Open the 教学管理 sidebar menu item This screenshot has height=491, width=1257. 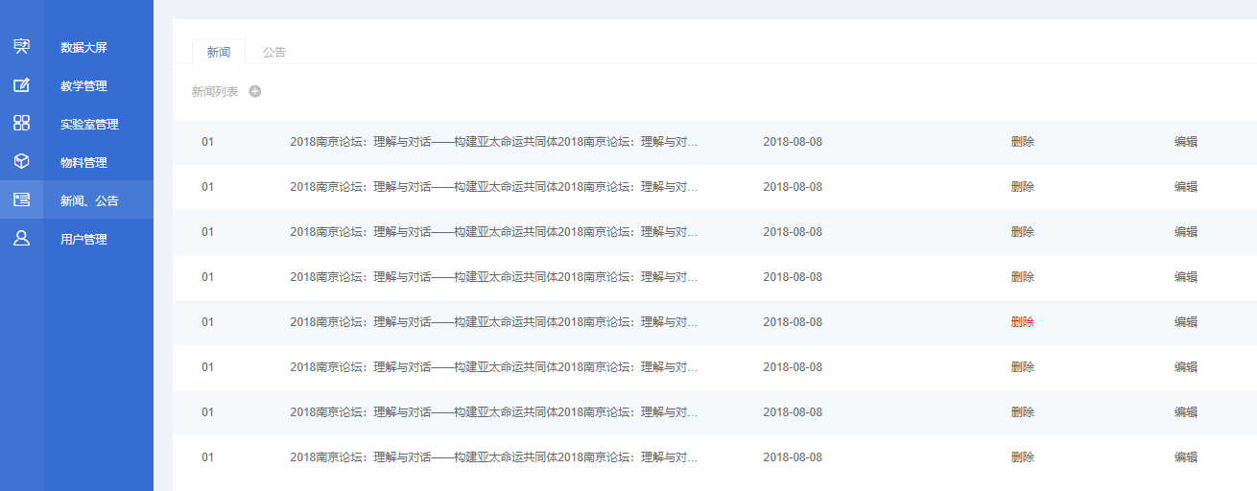[x=77, y=85]
